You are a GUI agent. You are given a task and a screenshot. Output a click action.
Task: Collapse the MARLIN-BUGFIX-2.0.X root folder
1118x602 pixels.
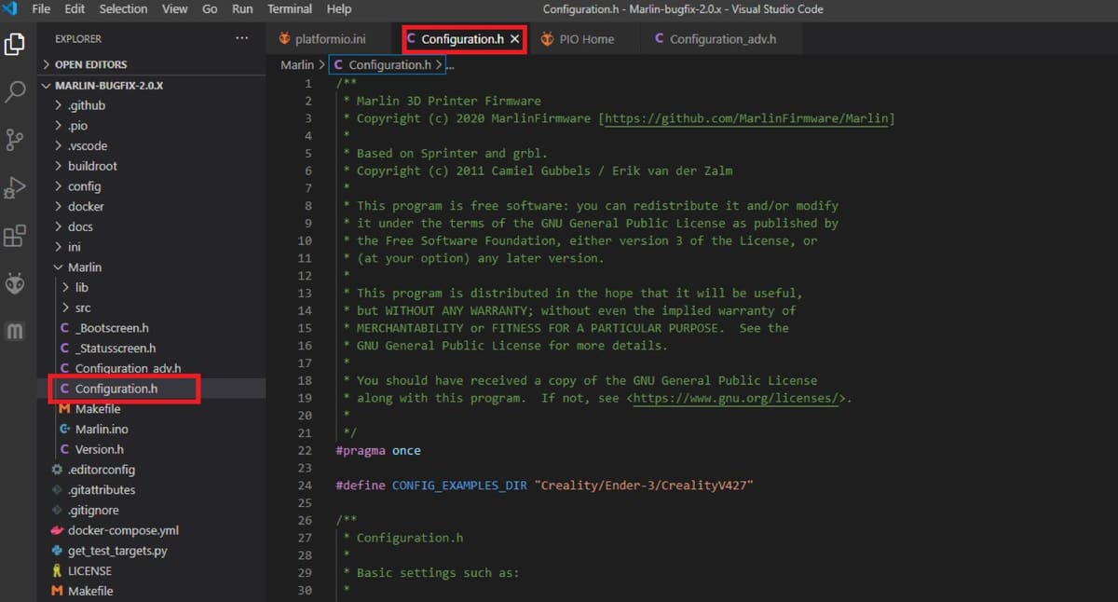pos(102,85)
